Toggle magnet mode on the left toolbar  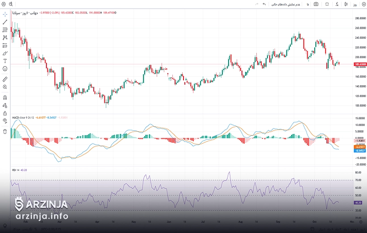[5, 97]
